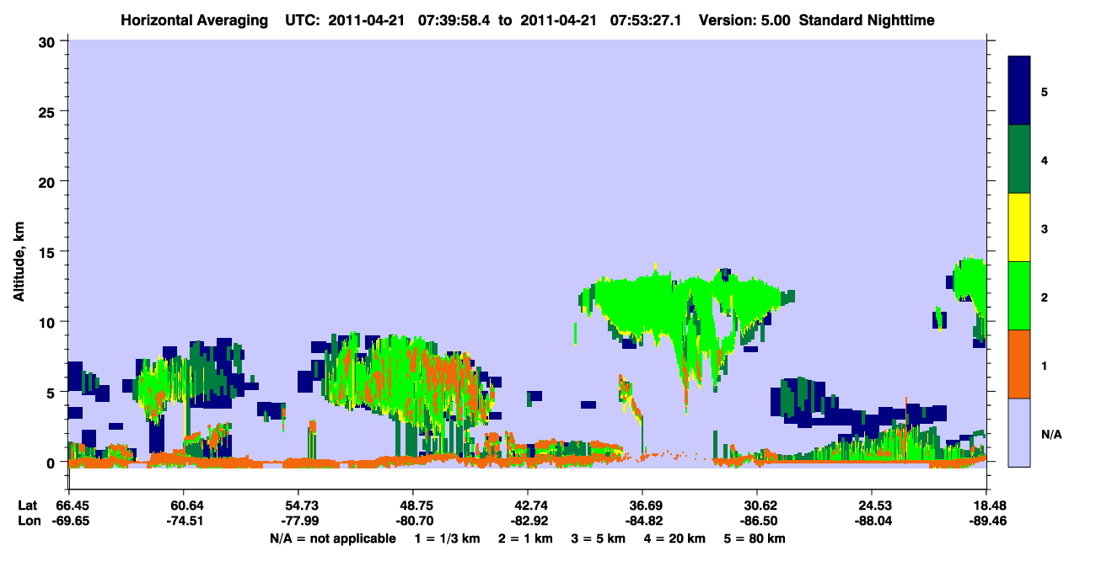Screen dimensions: 1096x562
Task: Click latitude value 18.48
Action: pos(986,506)
